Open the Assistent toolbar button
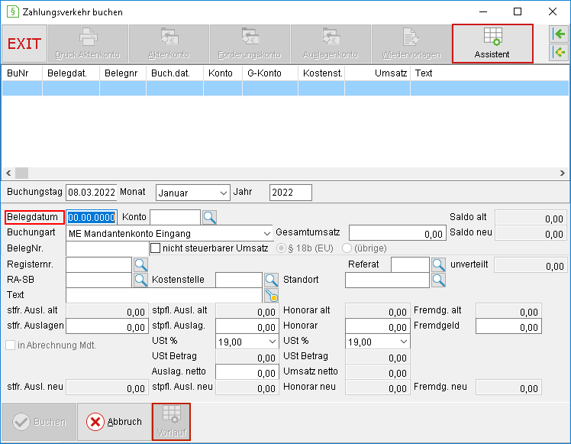 pyautogui.click(x=492, y=44)
